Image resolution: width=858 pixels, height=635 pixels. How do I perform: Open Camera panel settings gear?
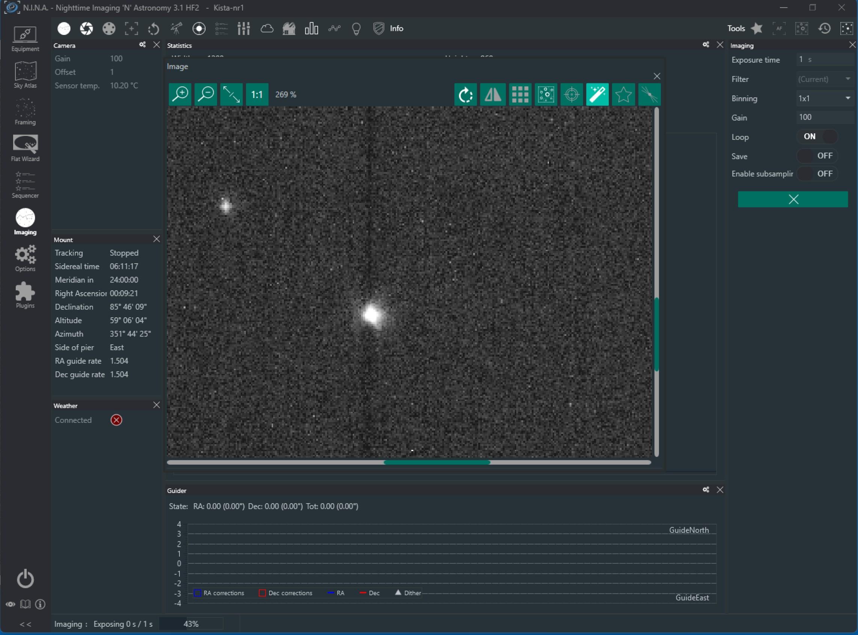tap(142, 45)
